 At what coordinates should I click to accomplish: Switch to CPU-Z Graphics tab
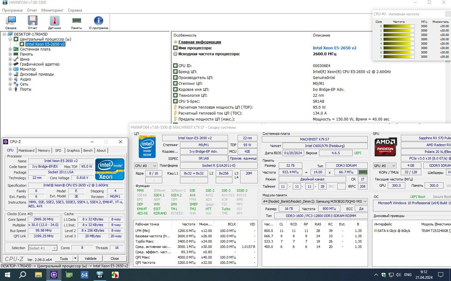73,150
